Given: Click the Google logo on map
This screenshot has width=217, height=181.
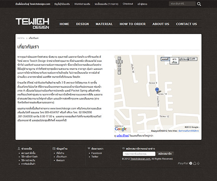Looking at the screenshot, I should click(x=121, y=129).
